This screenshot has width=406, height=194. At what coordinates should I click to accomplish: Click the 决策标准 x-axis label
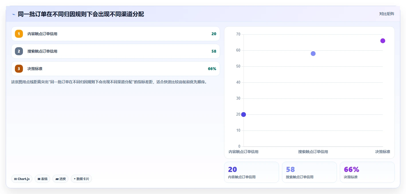pos(383,152)
